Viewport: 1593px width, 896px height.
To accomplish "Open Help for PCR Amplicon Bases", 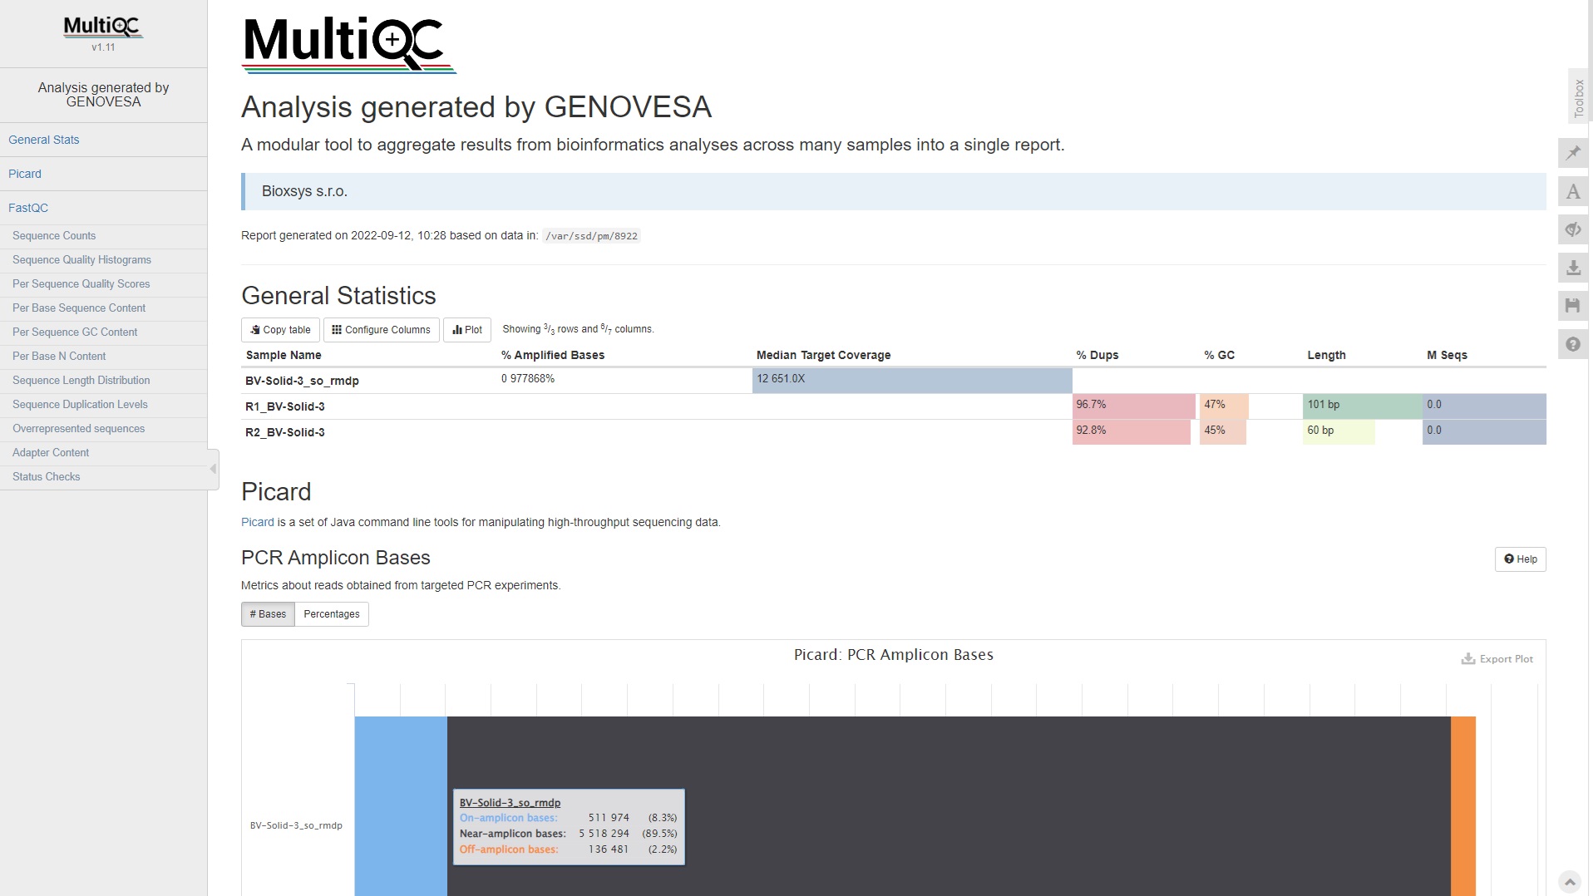I will [x=1520, y=559].
